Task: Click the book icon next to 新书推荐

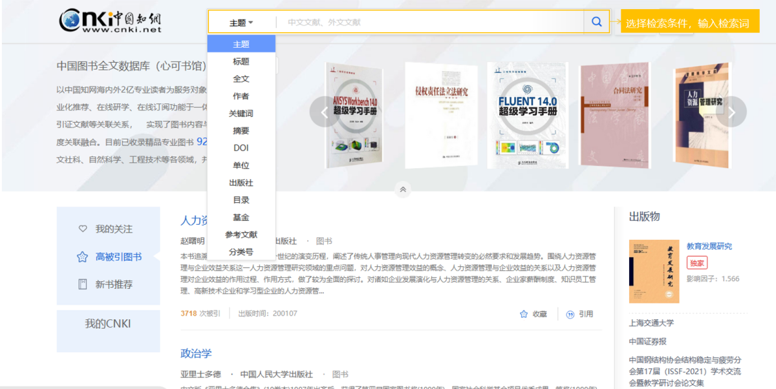Action: pos(82,284)
